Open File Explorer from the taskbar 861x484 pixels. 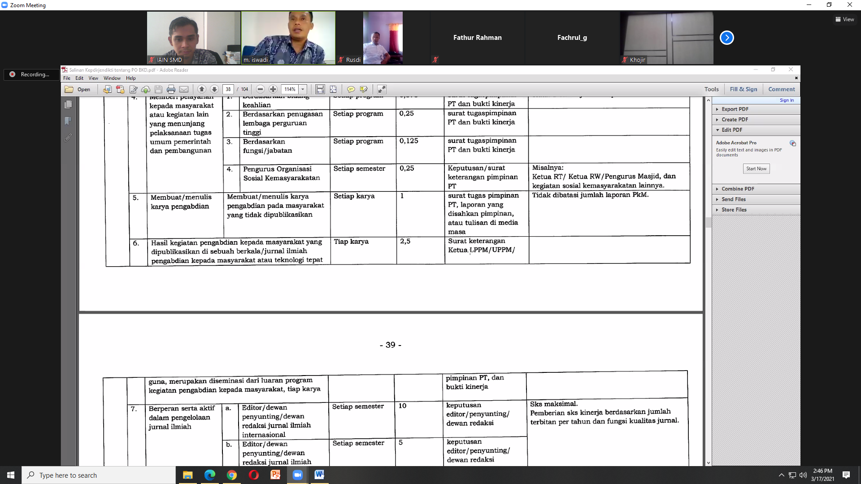click(187, 475)
